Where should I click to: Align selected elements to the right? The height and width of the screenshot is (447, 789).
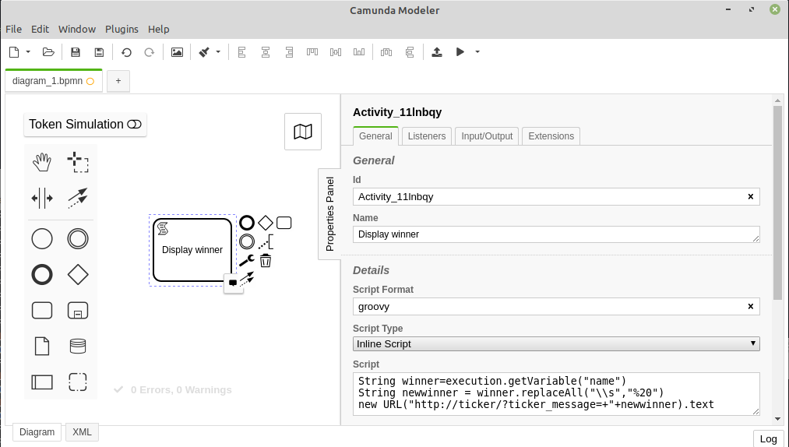pos(289,52)
